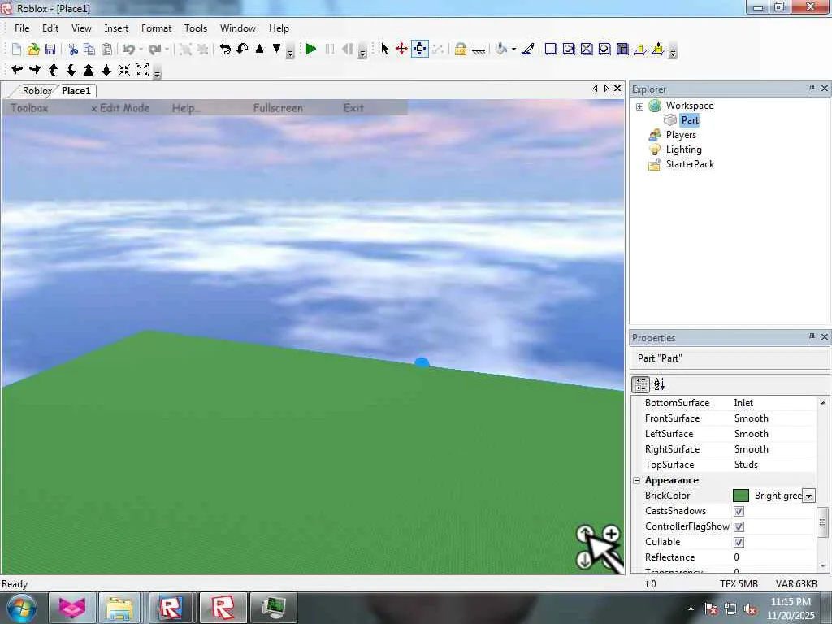This screenshot has height=624, width=832.
Task: Click the Paste clipboard icon
Action: (x=106, y=50)
